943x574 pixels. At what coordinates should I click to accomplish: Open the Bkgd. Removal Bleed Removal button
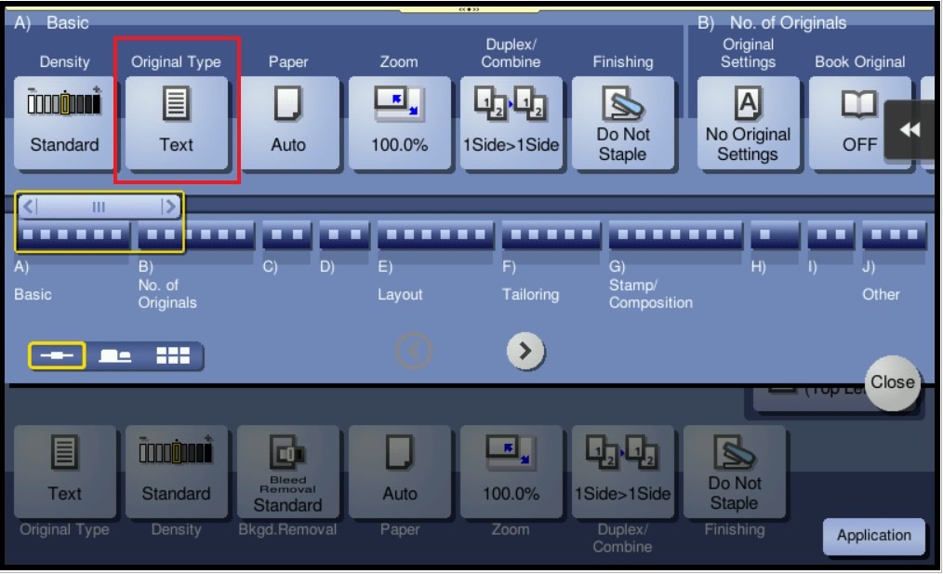[x=287, y=472]
